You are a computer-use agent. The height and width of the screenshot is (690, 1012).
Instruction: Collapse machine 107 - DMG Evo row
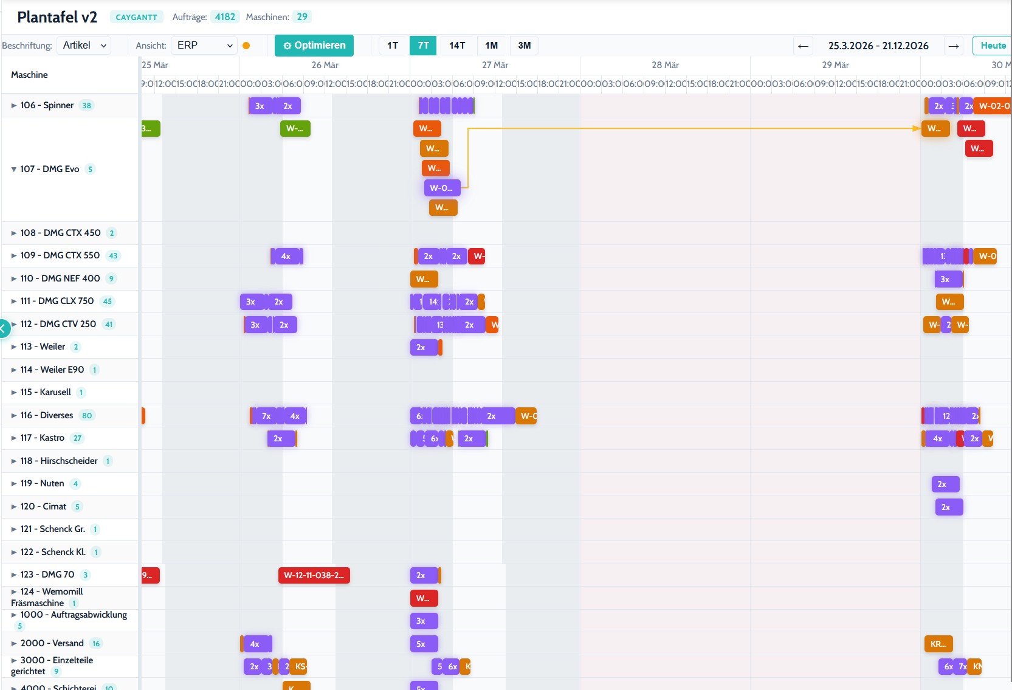14,169
